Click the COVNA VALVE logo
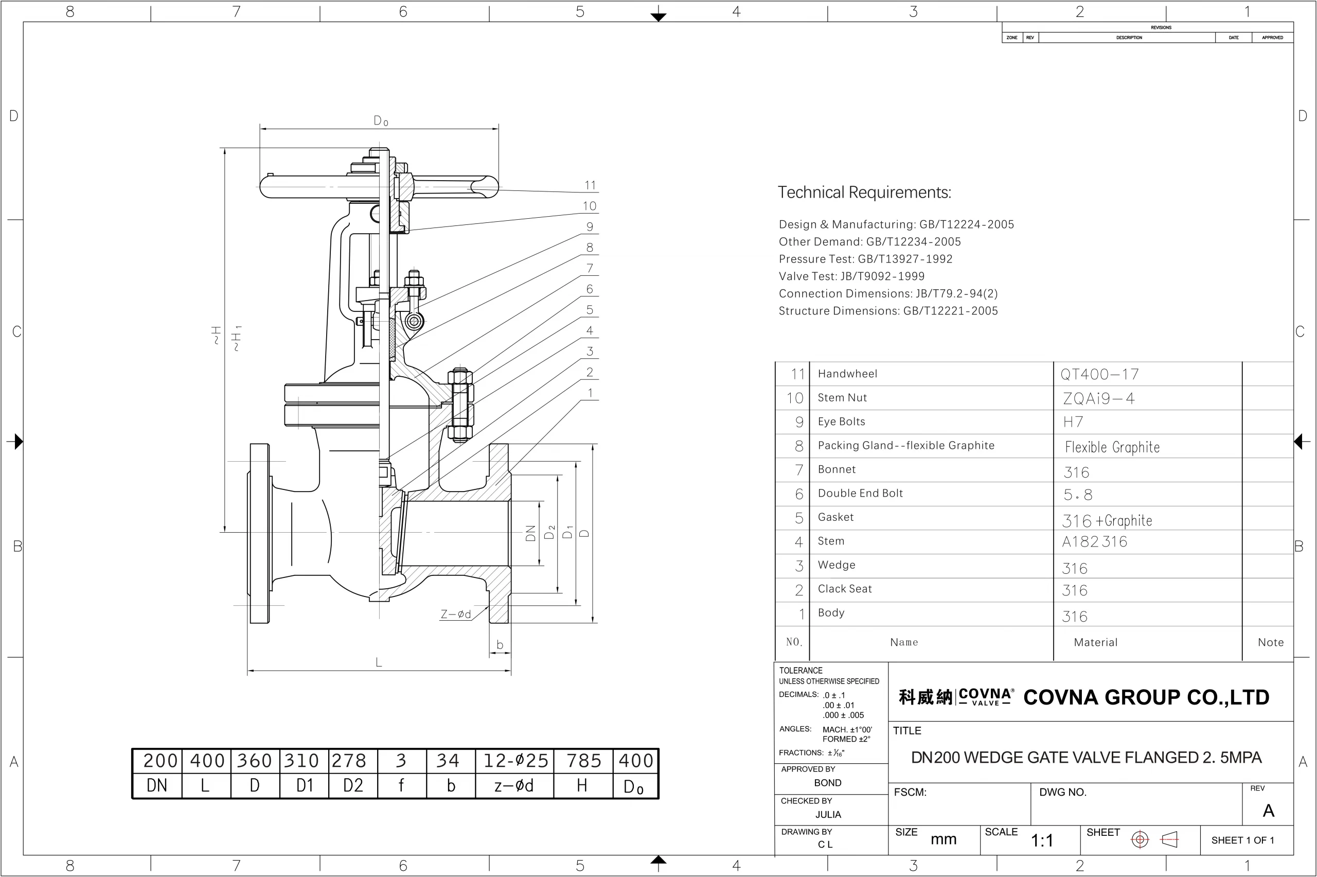Image resolution: width=1317 pixels, height=877 pixels. (x=985, y=697)
